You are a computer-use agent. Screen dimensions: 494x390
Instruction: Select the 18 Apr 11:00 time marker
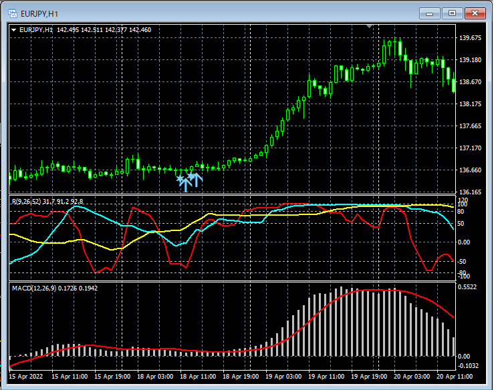tap(197, 376)
